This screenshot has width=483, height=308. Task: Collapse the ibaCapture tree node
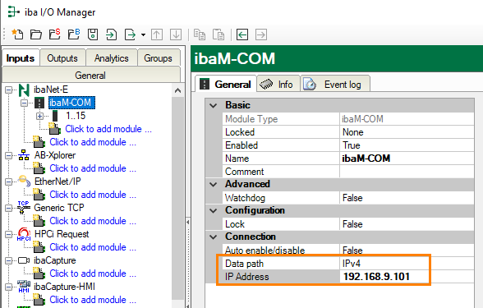tap(8, 260)
